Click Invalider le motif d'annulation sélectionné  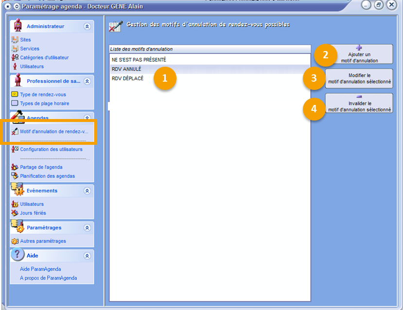(359, 103)
